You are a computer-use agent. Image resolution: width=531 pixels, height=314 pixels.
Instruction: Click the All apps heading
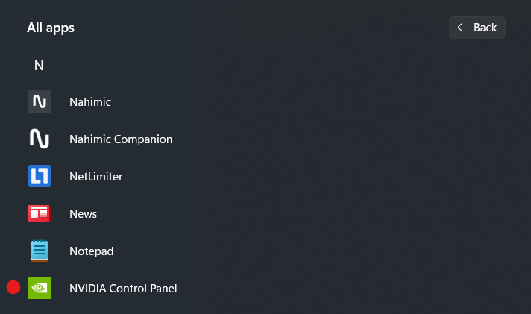[x=51, y=28]
